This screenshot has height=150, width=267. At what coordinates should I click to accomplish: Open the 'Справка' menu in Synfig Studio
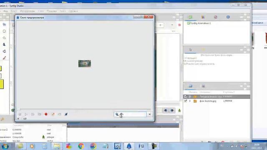pyautogui.click(x=73, y=11)
